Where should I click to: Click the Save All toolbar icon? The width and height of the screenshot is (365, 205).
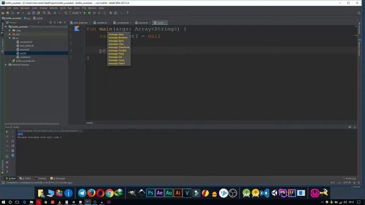[7, 13]
